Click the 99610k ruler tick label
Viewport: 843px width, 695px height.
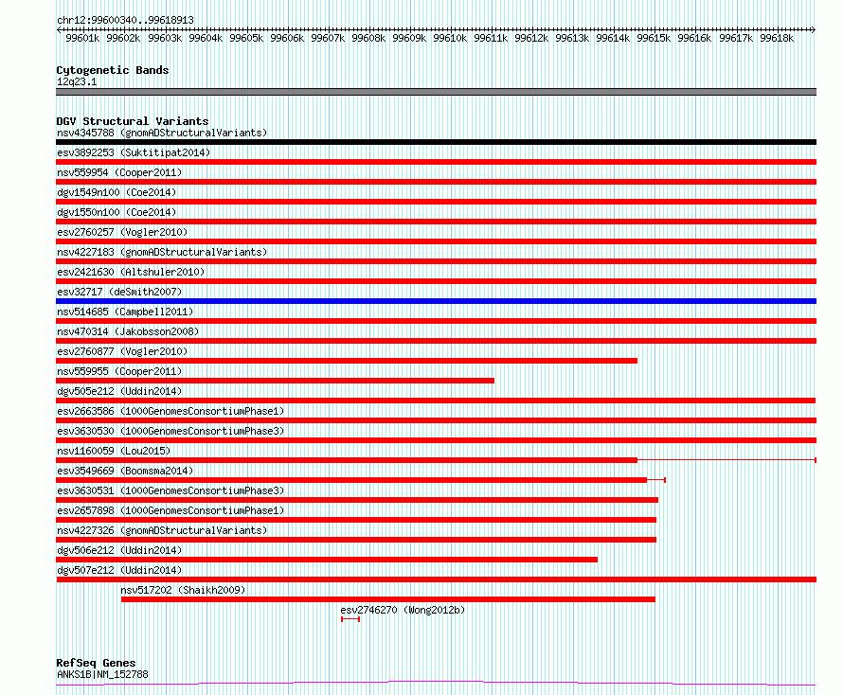click(450, 38)
